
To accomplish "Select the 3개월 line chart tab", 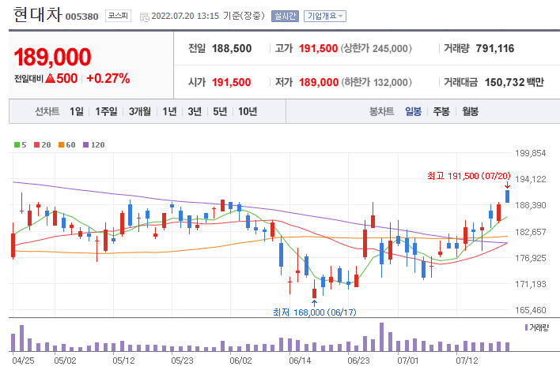I will [x=140, y=111].
